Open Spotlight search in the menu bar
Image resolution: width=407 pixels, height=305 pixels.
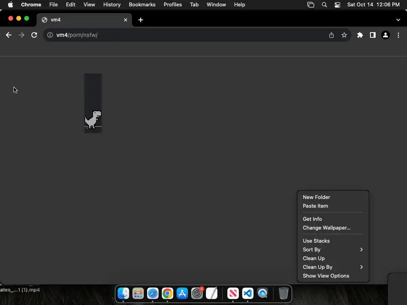(324, 5)
